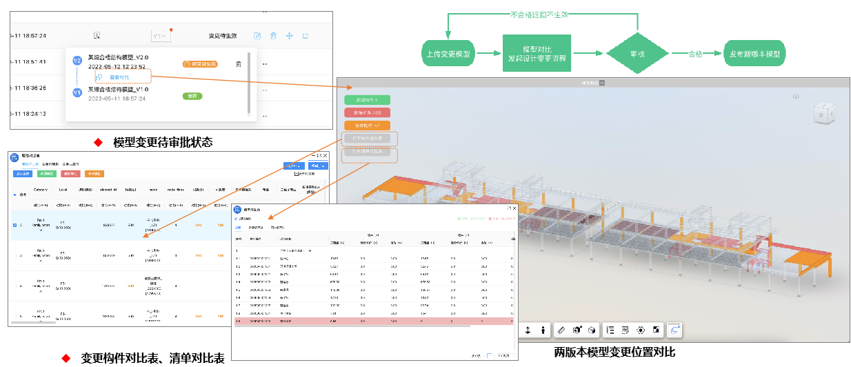
Task: Click the walking person icon in viewer toolbar
Action: click(543, 330)
